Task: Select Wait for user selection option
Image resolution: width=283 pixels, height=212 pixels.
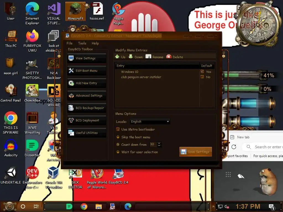Action: 118,152
